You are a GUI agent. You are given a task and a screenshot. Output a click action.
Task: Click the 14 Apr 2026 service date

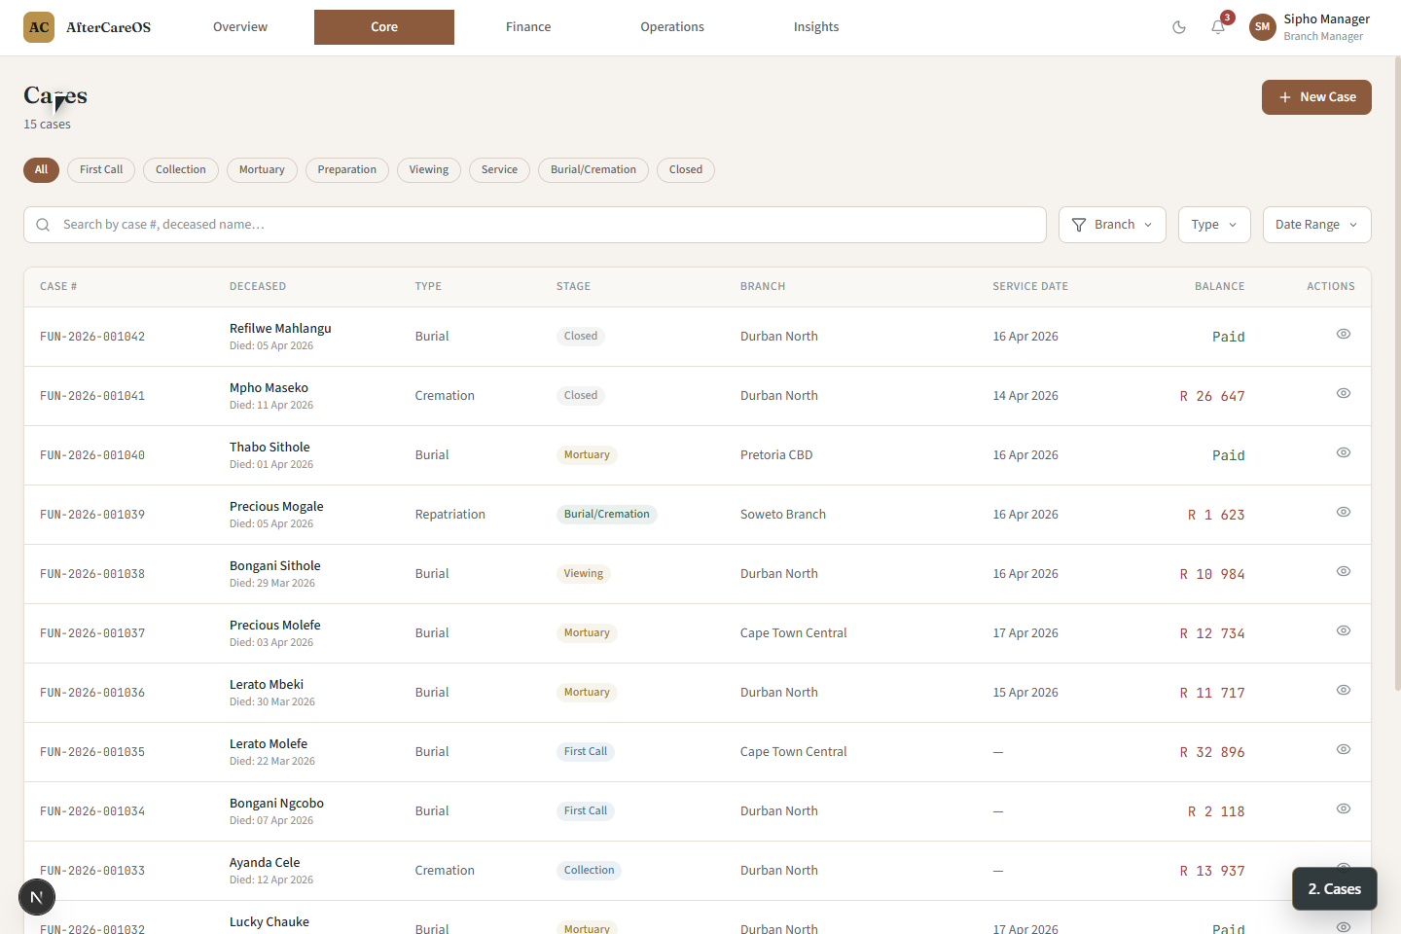click(1025, 395)
